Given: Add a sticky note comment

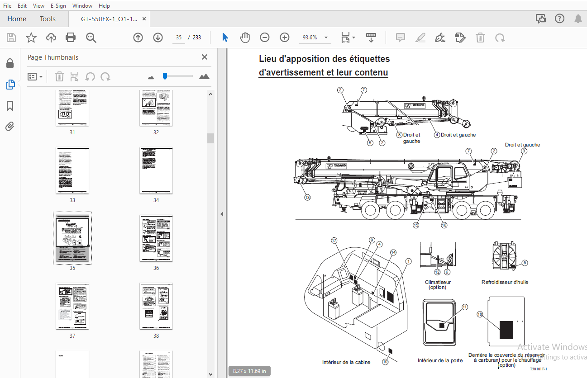Looking at the screenshot, I should (x=400, y=38).
